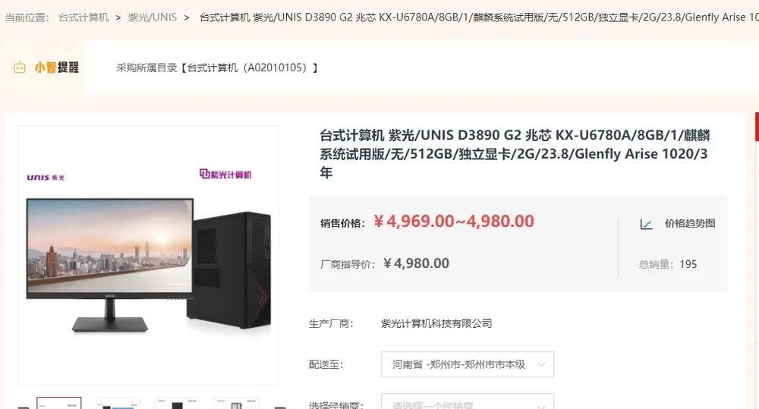The width and height of the screenshot is (759, 409).
Task: Go to 紫光/UNIS breadcrumb link
Action: pyautogui.click(x=153, y=17)
